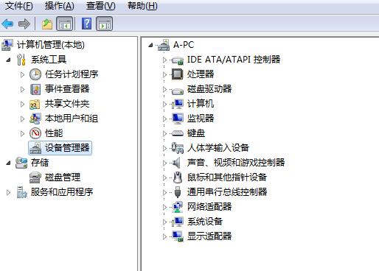The width and height of the screenshot is (379, 271).
Task: Expand the 磁盘驱动器 device category
Action: (x=164, y=89)
